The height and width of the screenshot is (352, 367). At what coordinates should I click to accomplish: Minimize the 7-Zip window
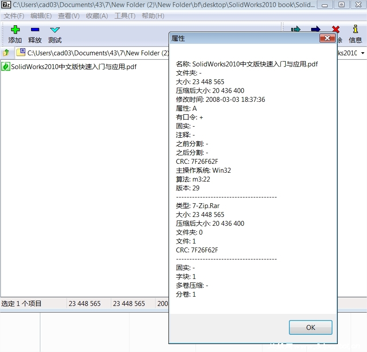[324, 5]
